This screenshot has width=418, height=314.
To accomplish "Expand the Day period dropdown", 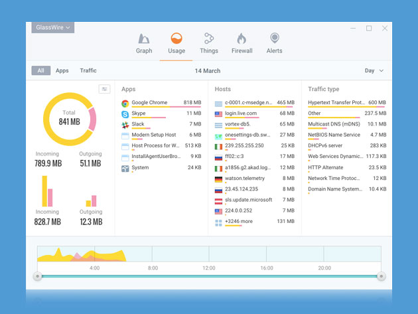I will 374,70.
